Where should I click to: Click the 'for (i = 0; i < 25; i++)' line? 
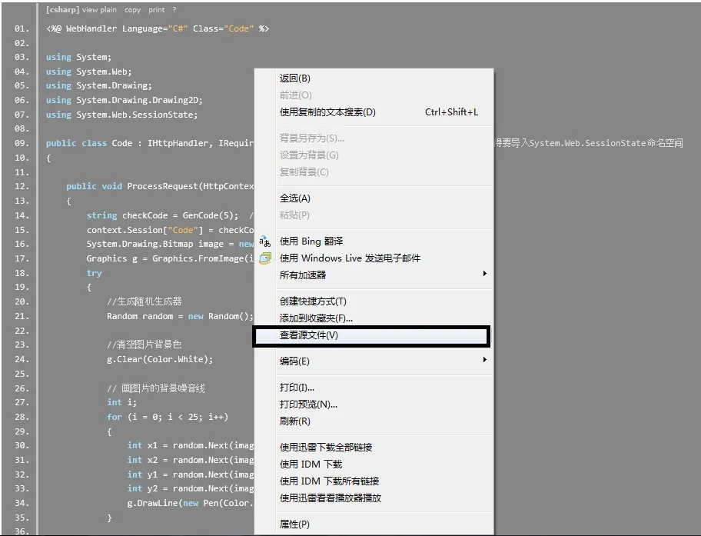coord(168,417)
